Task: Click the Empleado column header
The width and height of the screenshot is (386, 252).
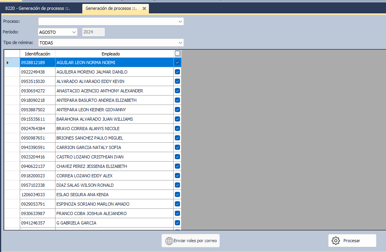Action: click(x=111, y=53)
